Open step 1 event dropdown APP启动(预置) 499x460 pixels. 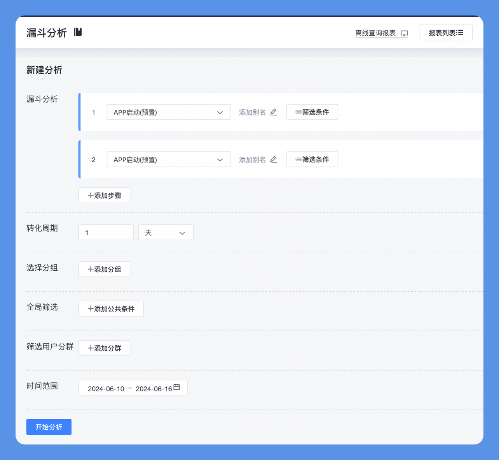pyautogui.click(x=169, y=112)
